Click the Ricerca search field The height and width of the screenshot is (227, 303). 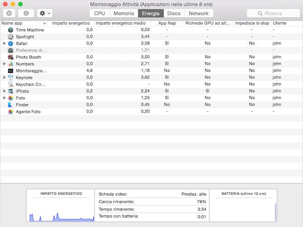pos(273,13)
